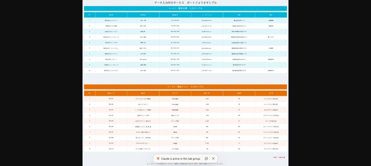Click the 担当者名 column header
371x166 pixels.
pos(143,15)
